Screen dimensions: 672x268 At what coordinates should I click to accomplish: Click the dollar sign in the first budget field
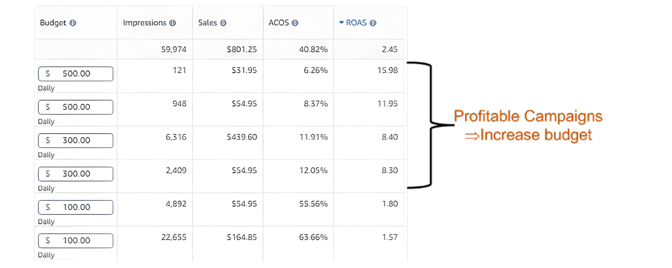(x=47, y=74)
